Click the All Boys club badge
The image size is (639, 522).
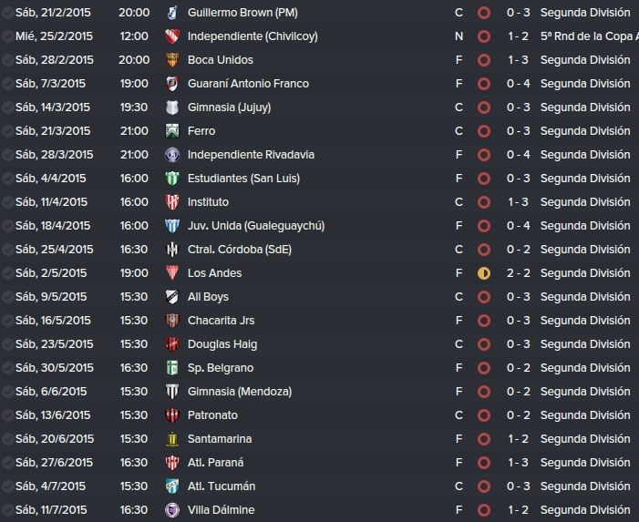click(x=172, y=297)
